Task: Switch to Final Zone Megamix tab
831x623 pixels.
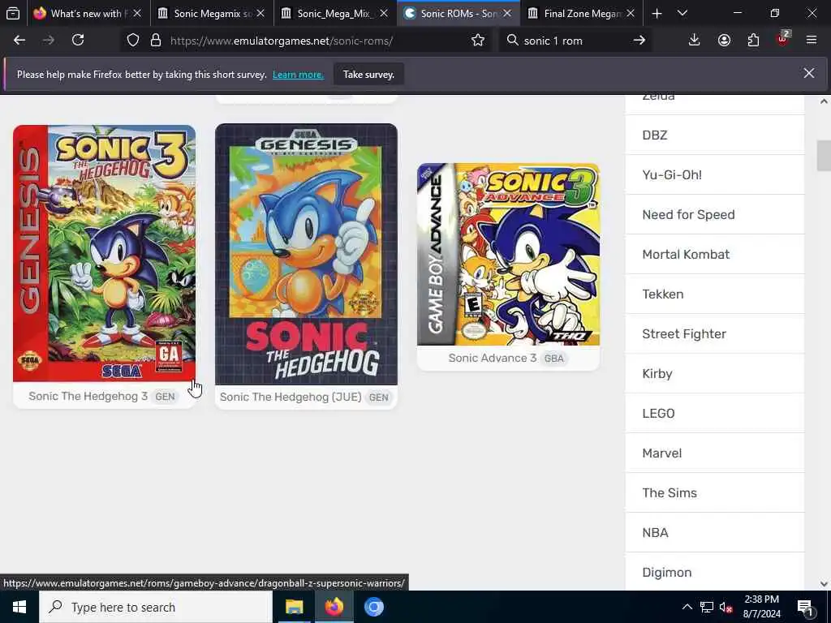Action: point(577,13)
